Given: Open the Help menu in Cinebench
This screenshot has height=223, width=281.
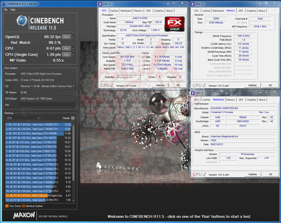Looking at the screenshot, I should coord(13,9).
